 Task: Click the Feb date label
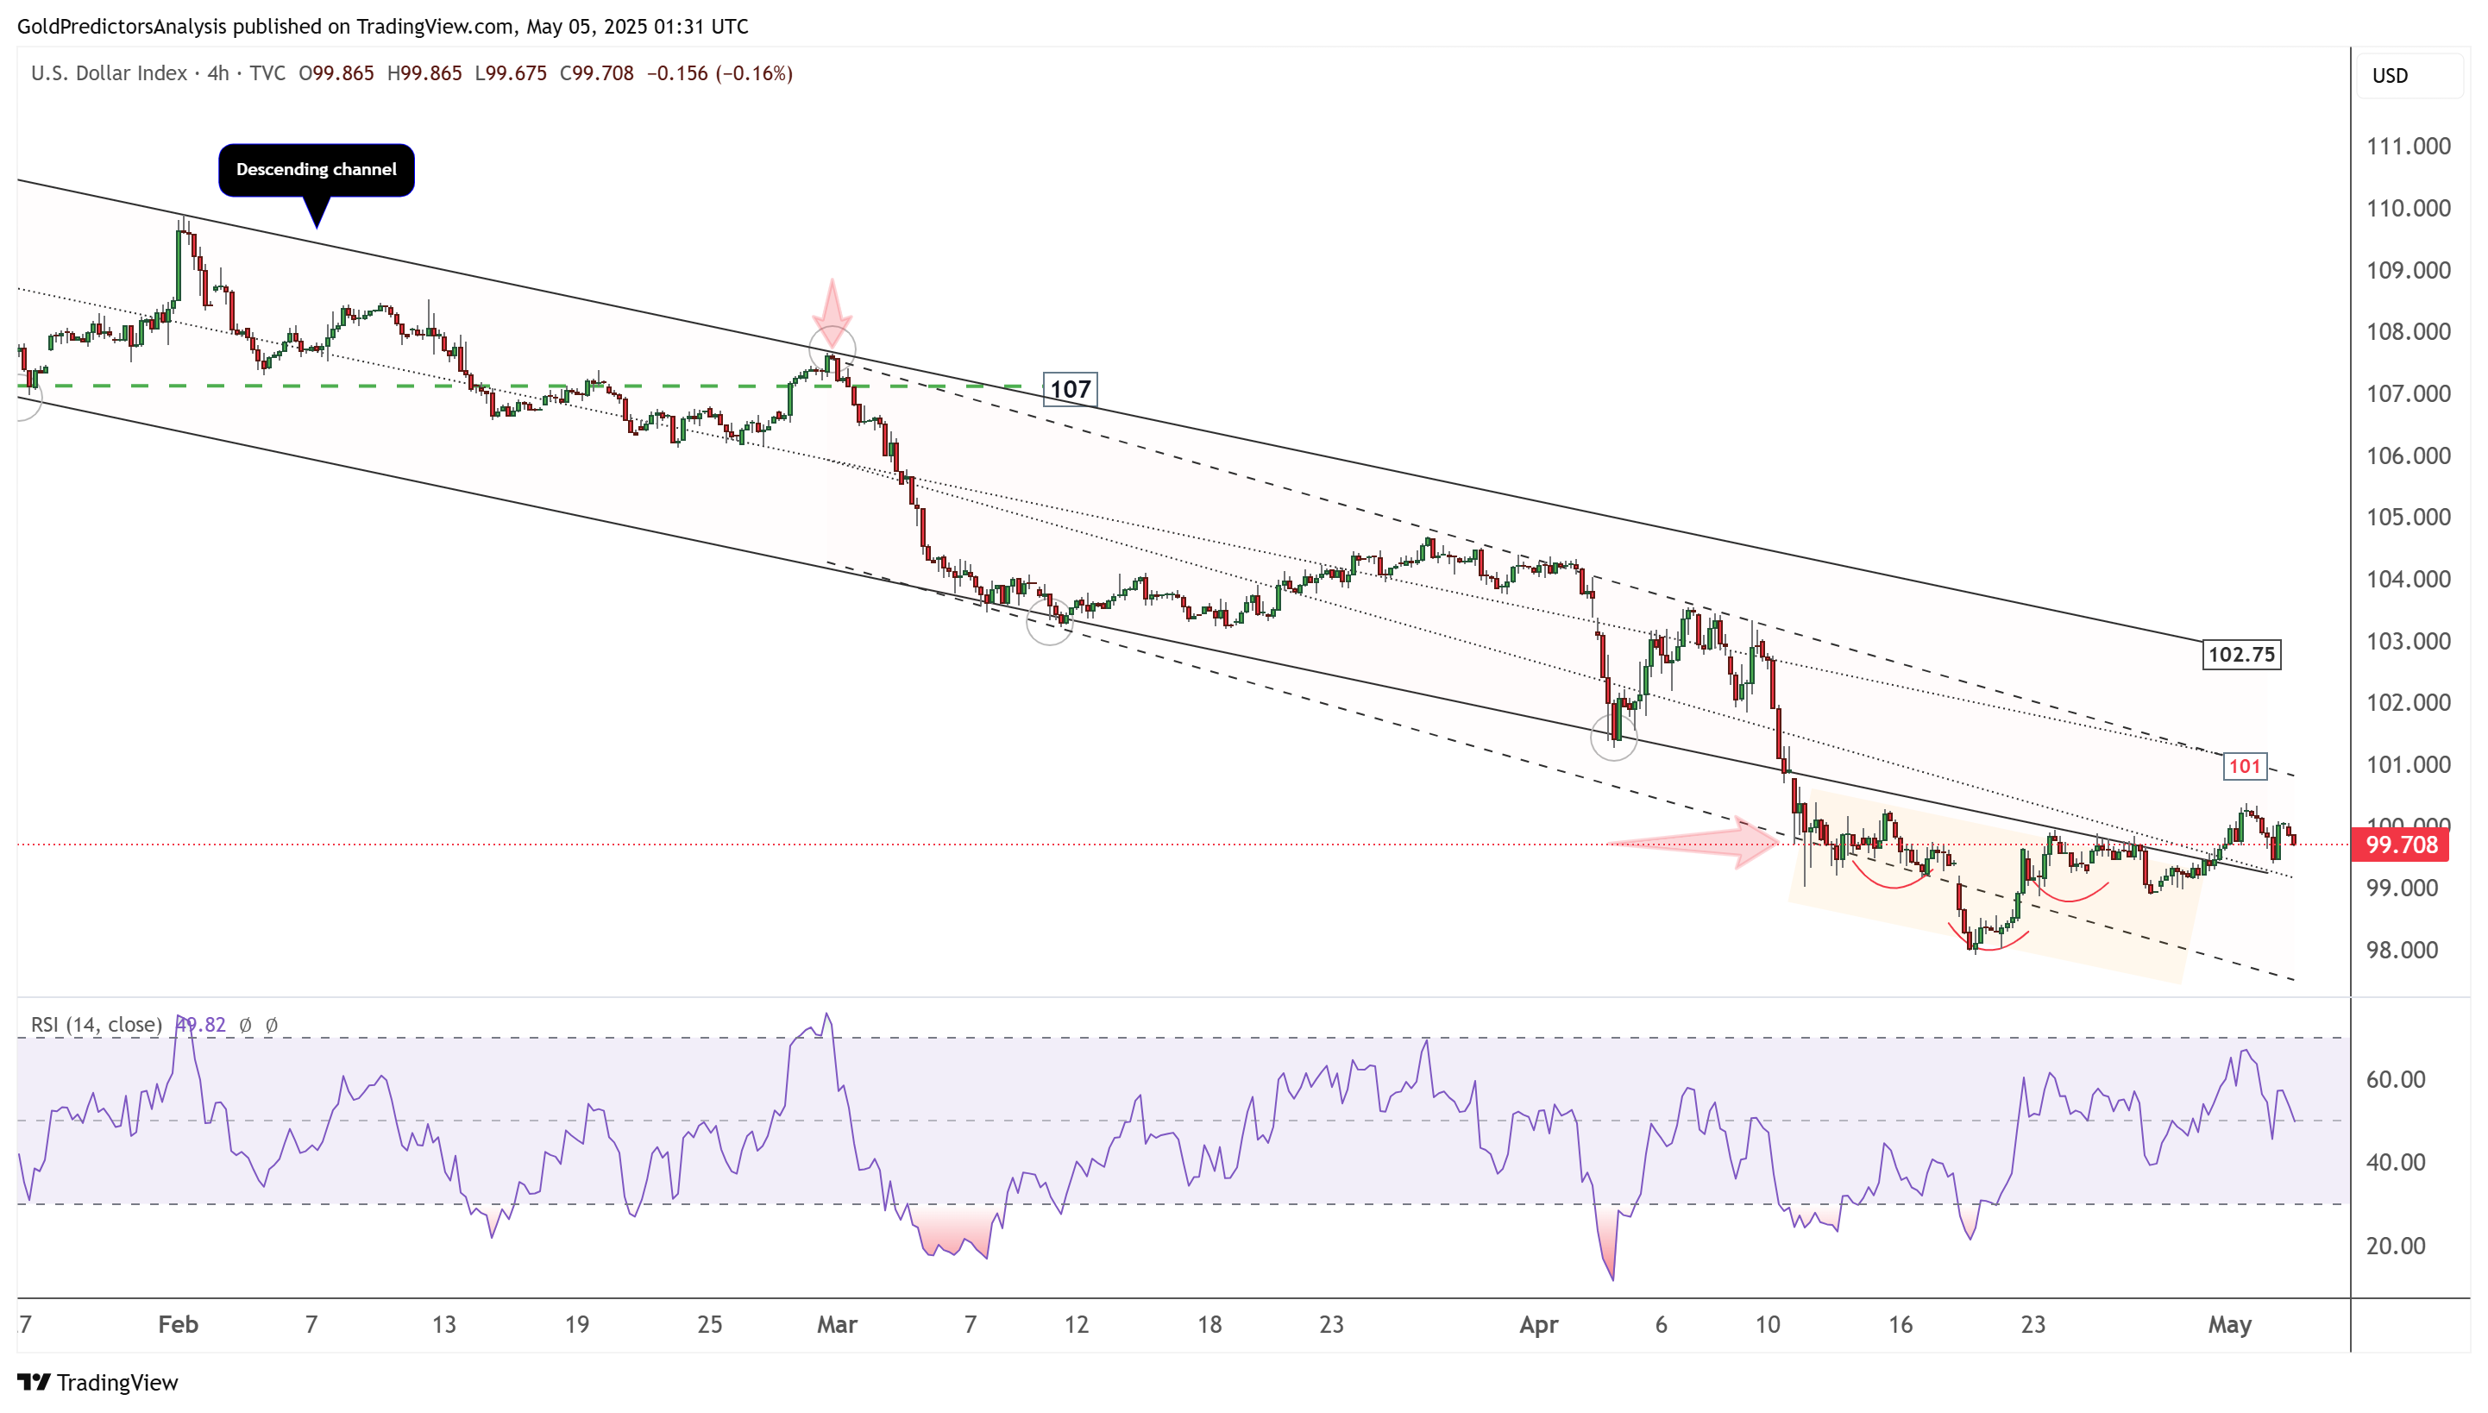tap(179, 1325)
